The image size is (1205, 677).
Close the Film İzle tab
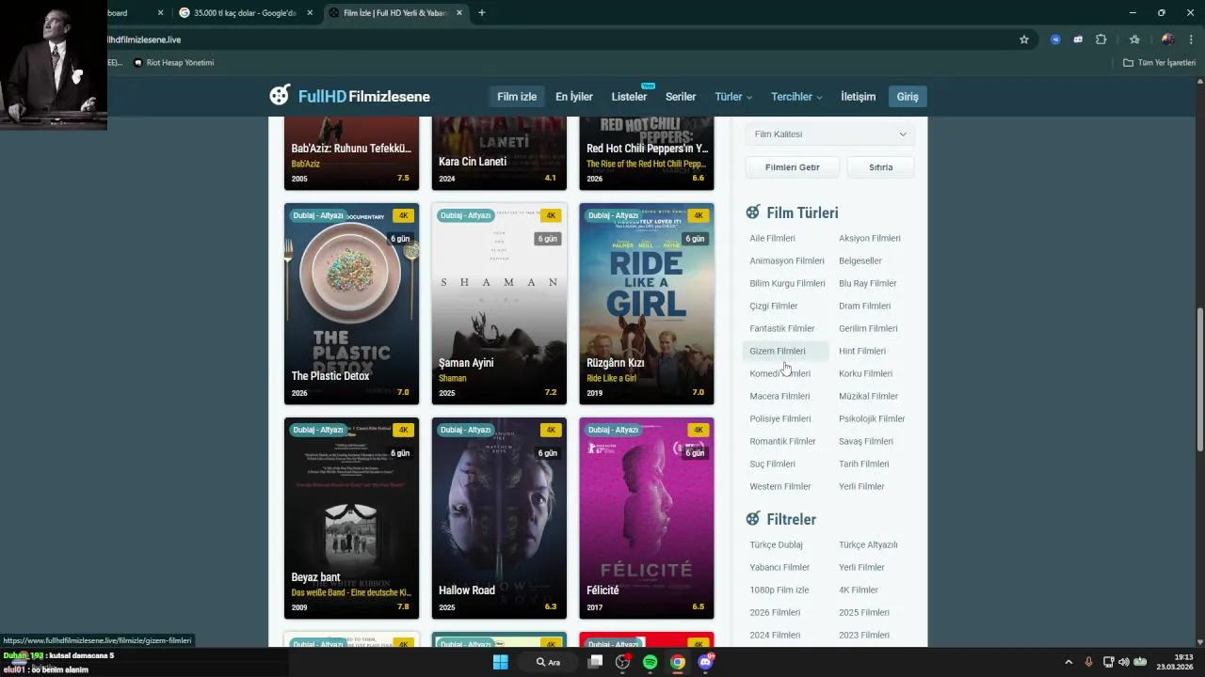460,13
